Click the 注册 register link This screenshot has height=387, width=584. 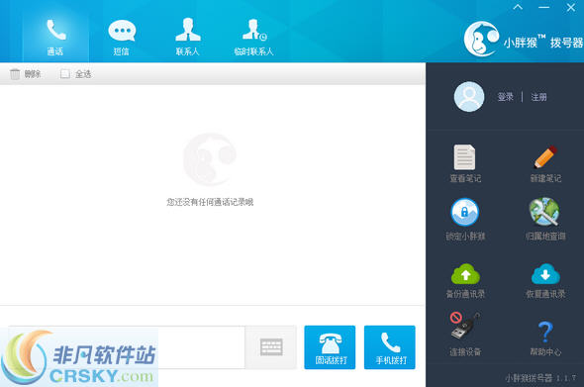click(538, 97)
